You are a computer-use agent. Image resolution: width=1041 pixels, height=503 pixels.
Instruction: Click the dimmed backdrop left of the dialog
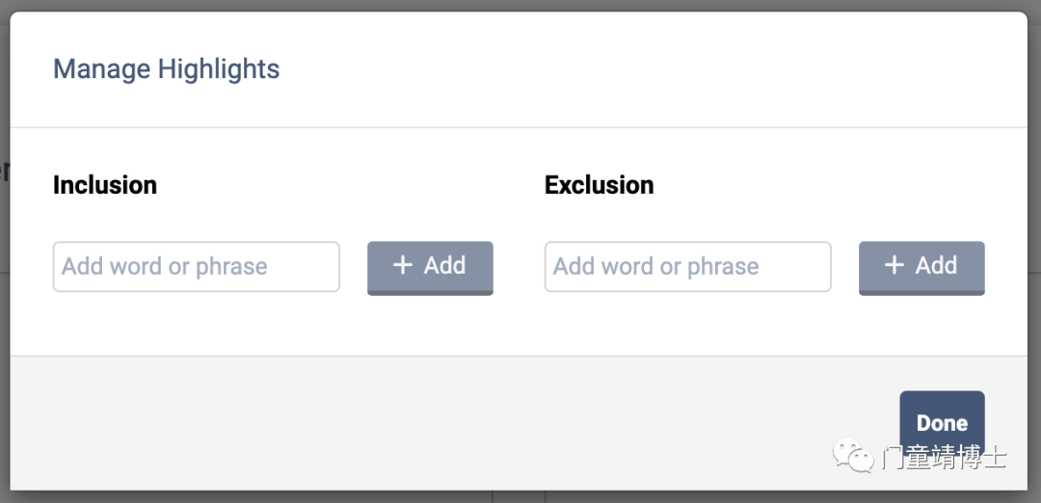4,289
